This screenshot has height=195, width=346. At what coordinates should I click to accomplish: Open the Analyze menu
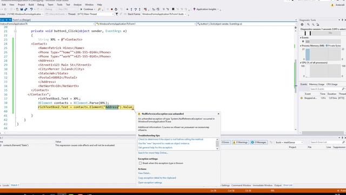tap(77, 5)
